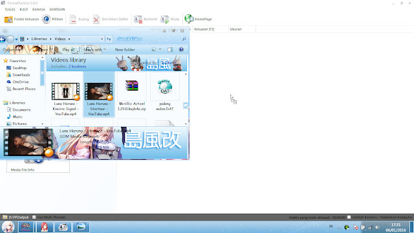Click the Keluaran [F2] column header
This screenshot has height=233, width=414.
(210, 29)
